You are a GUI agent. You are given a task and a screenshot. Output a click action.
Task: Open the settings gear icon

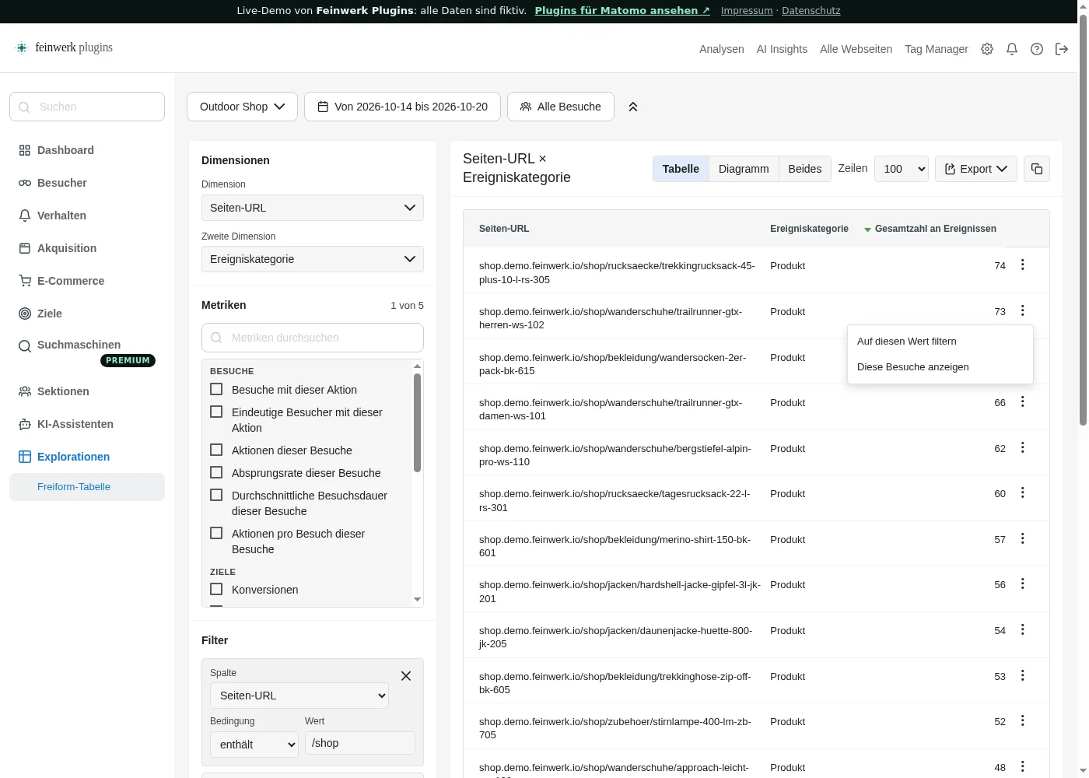987,49
